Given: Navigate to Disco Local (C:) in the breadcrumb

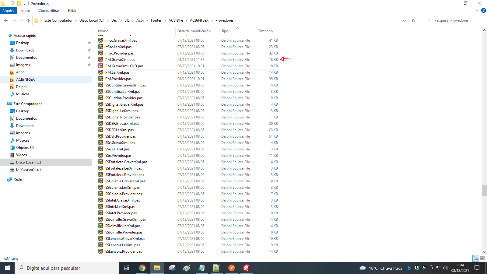Looking at the screenshot, I should point(92,20).
